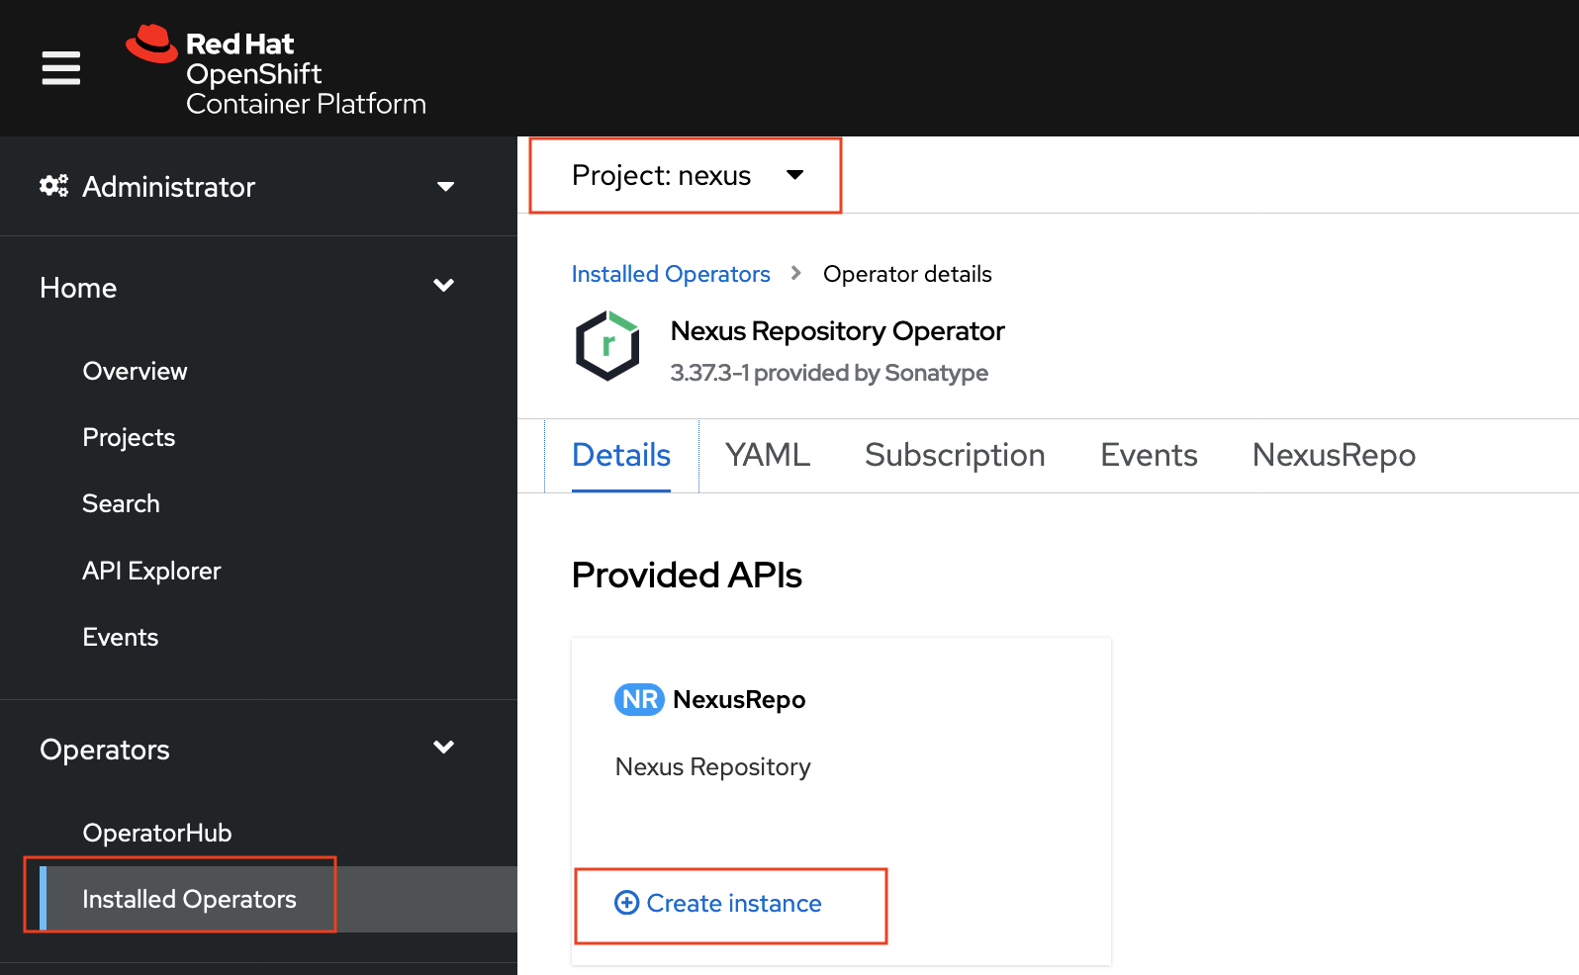The height and width of the screenshot is (975, 1579).
Task: Click the Nexus Repository Operator hexagon logo
Action: [x=607, y=346]
